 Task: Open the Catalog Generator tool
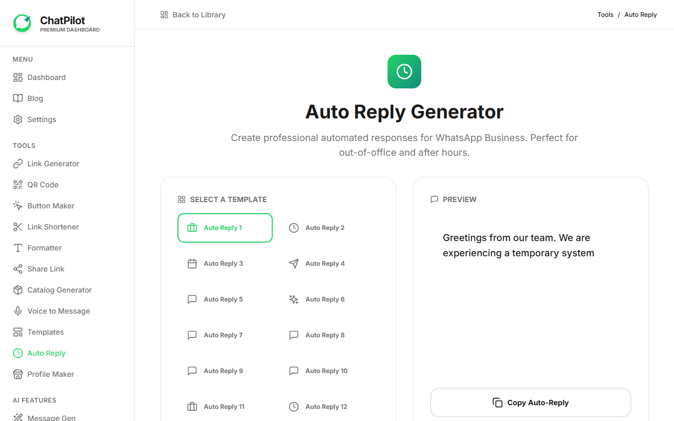58,290
